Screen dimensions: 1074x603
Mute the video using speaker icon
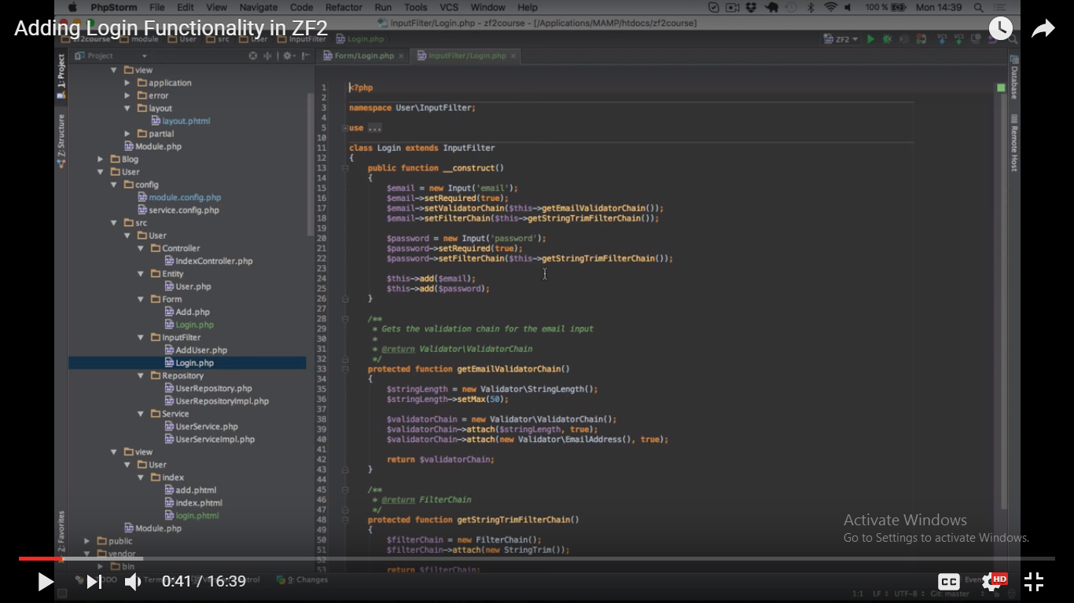pos(133,582)
